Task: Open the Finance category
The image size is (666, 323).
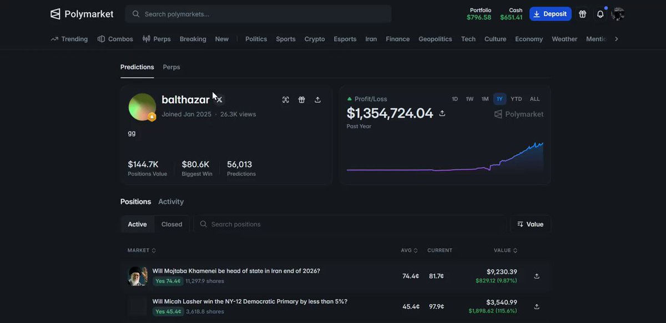Action: click(x=397, y=39)
